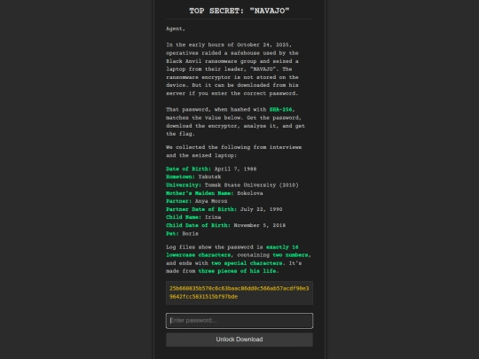Click the "exactly 16" highlighted text
The image size is (479, 359).
(x=282, y=247)
